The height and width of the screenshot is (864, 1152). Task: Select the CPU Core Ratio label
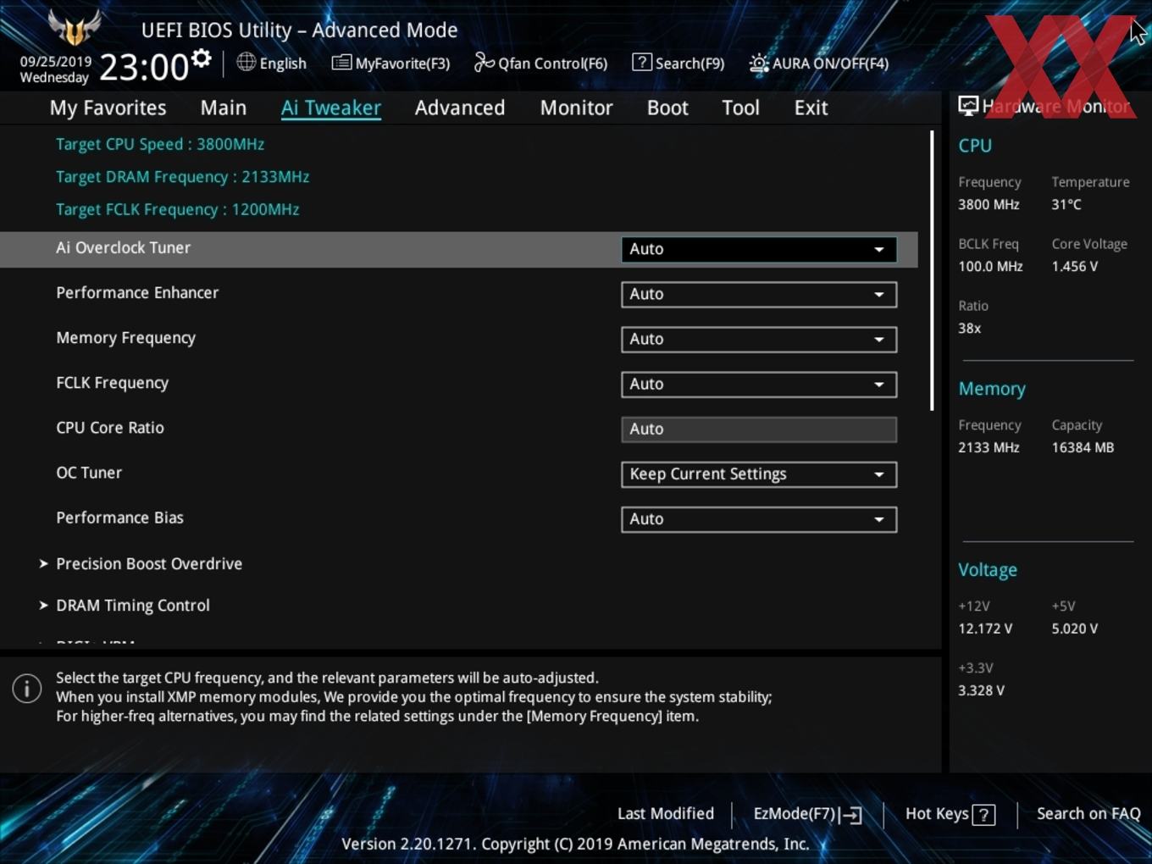[x=110, y=428]
